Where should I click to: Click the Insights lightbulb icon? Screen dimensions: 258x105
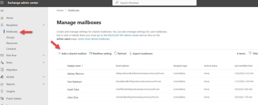point(2,91)
